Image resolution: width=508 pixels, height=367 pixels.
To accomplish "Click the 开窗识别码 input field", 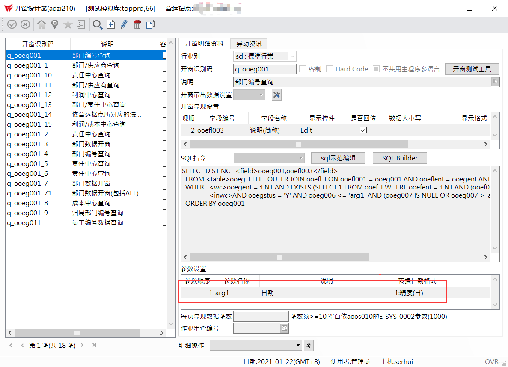I will (x=264, y=69).
